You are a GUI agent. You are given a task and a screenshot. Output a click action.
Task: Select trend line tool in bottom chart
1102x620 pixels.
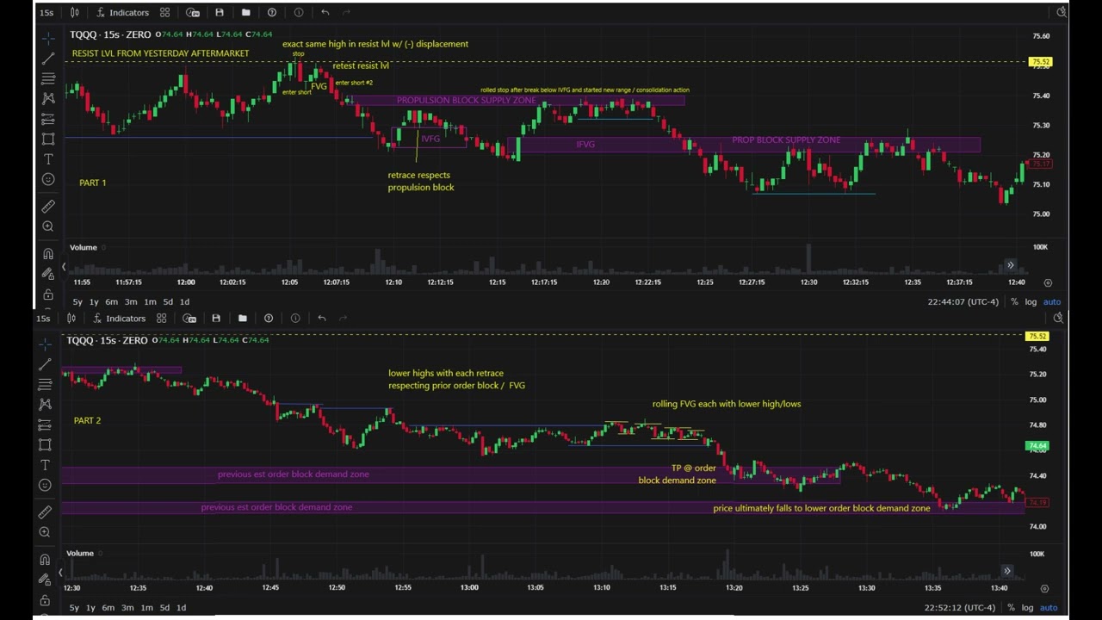tap(45, 364)
